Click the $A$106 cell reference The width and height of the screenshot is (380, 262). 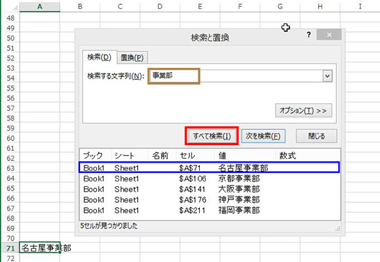pyautogui.click(x=193, y=179)
